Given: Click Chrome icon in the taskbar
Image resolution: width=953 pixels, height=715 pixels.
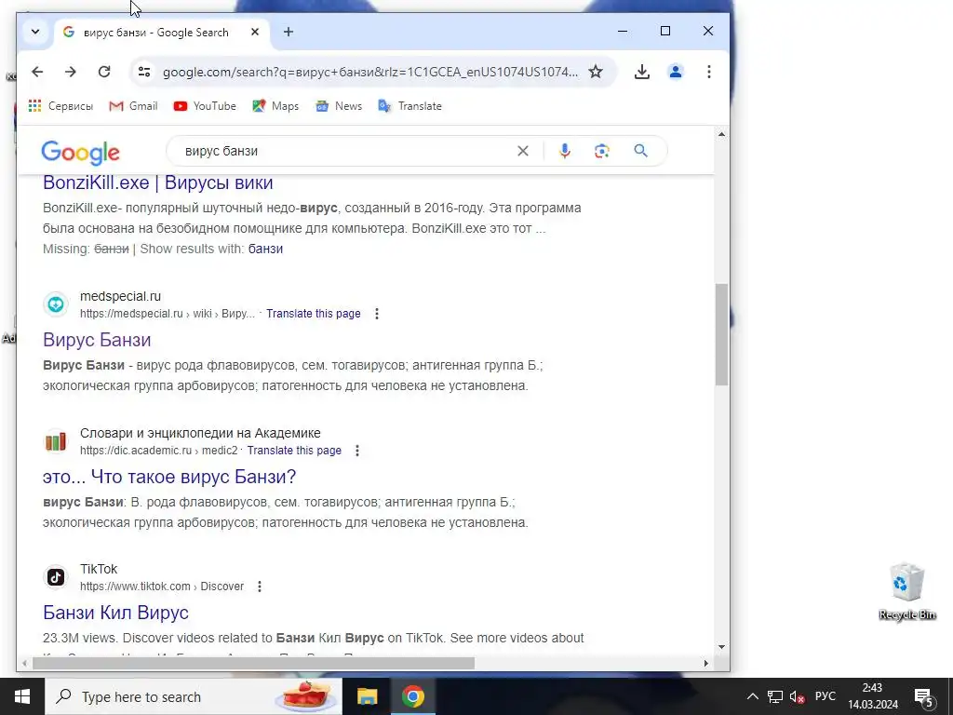Looking at the screenshot, I should point(412,696).
